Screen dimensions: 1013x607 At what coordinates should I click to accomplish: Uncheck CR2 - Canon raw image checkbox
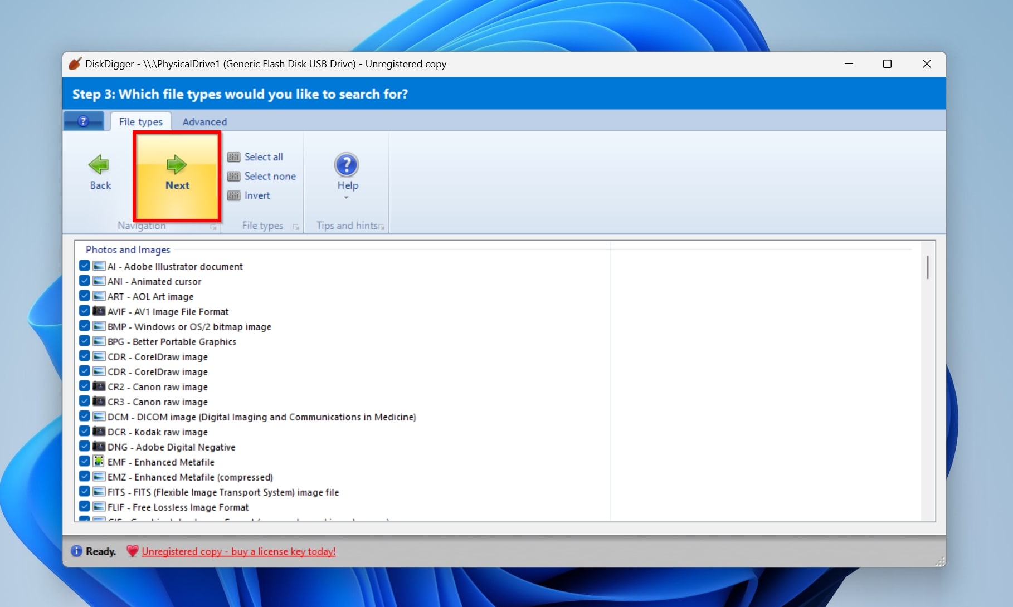(x=85, y=386)
